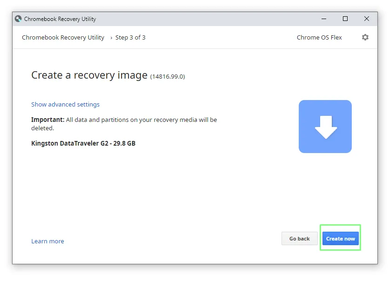Click the blue download arrow image
The height and width of the screenshot is (281, 389).
tap(325, 127)
